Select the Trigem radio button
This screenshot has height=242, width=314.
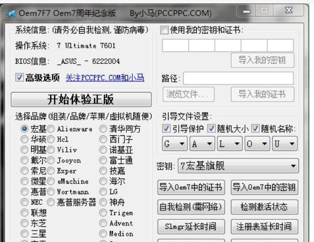(103, 213)
